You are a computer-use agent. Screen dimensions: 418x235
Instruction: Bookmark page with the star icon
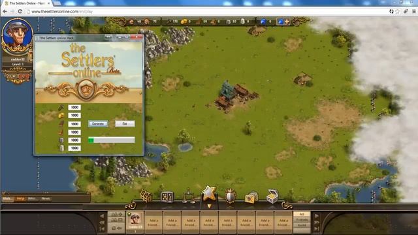[x=398, y=12]
